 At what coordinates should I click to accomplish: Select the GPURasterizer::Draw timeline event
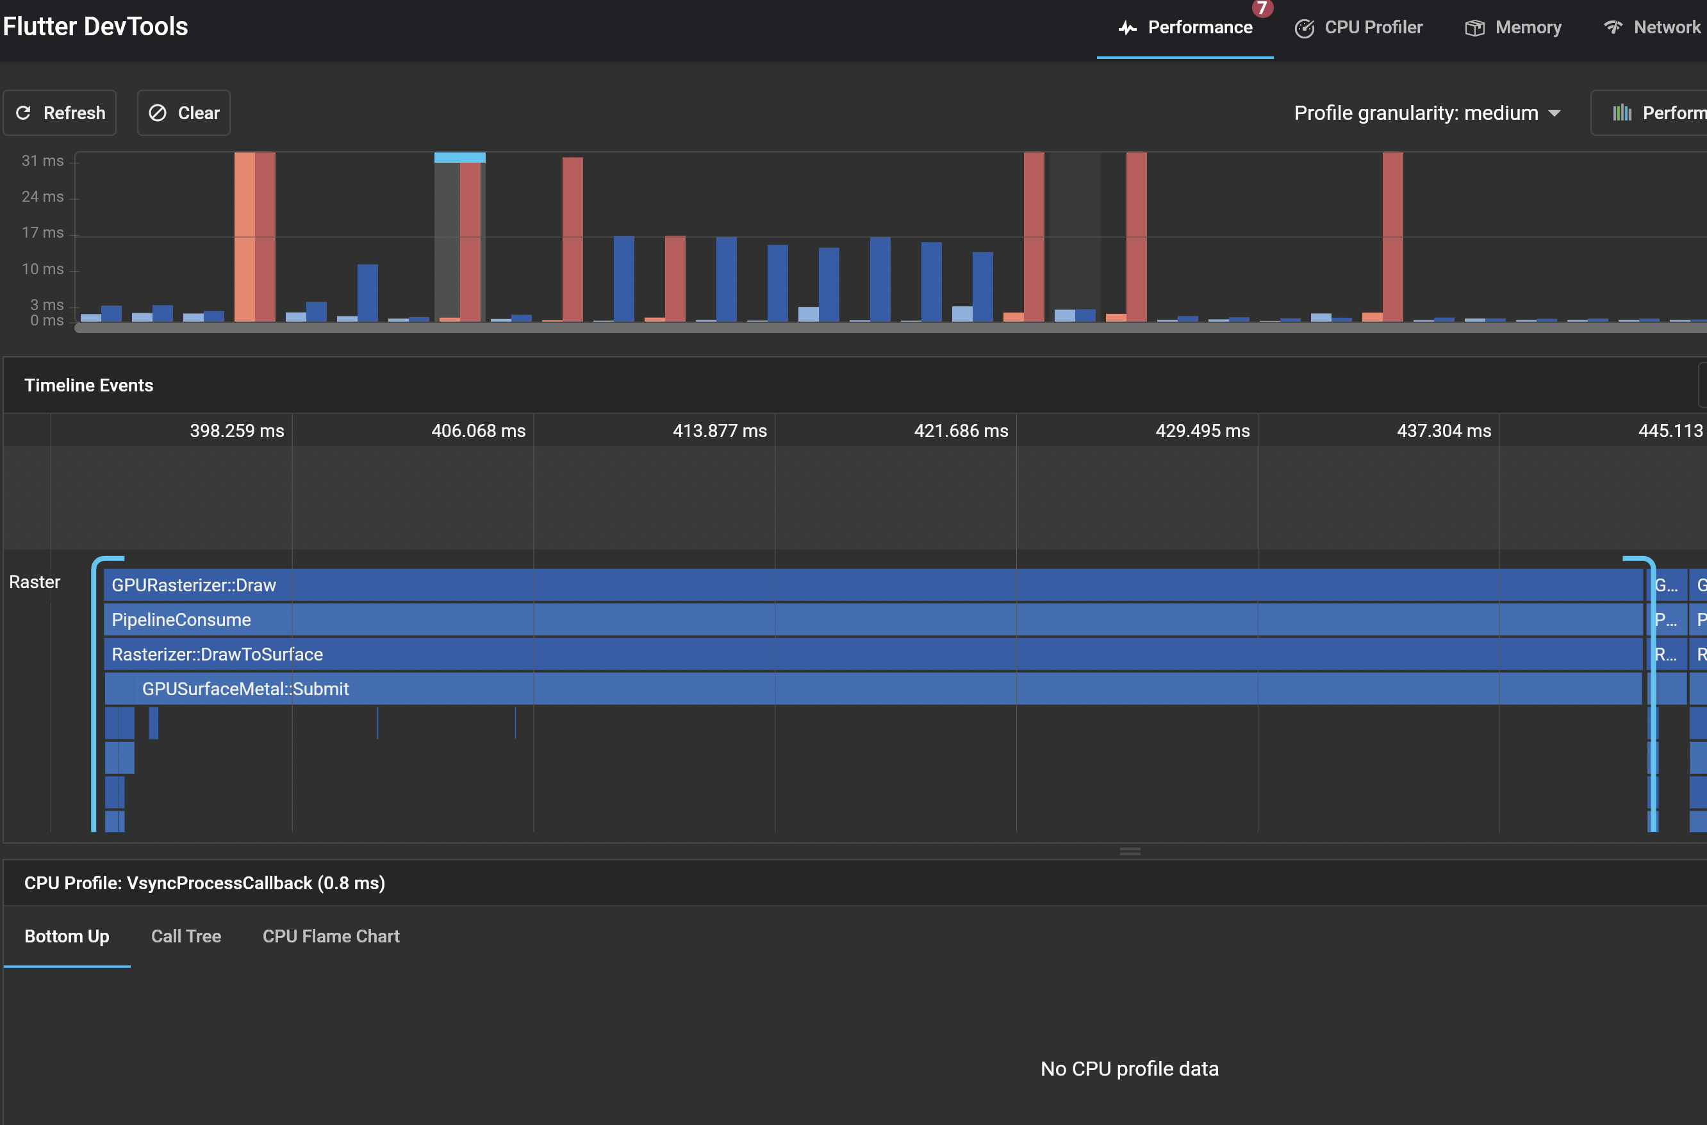coord(861,585)
